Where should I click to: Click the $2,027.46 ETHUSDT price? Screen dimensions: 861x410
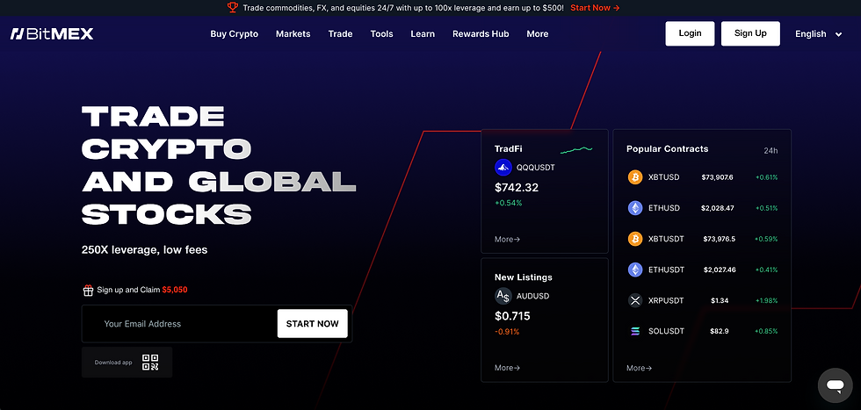coord(720,270)
